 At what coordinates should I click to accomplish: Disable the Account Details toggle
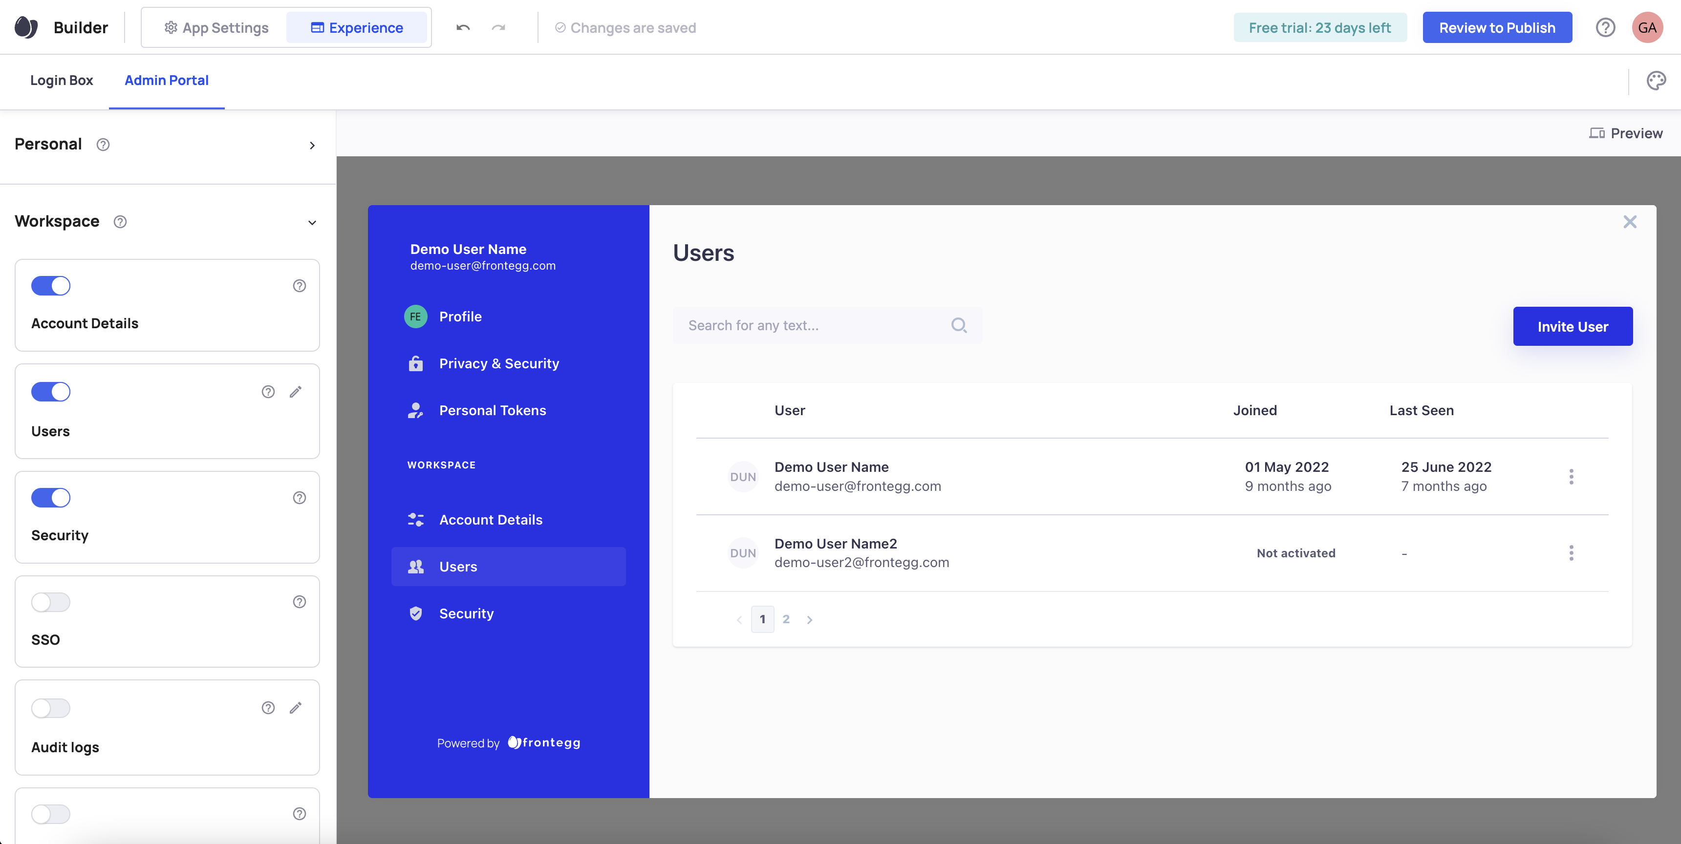tap(51, 286)
